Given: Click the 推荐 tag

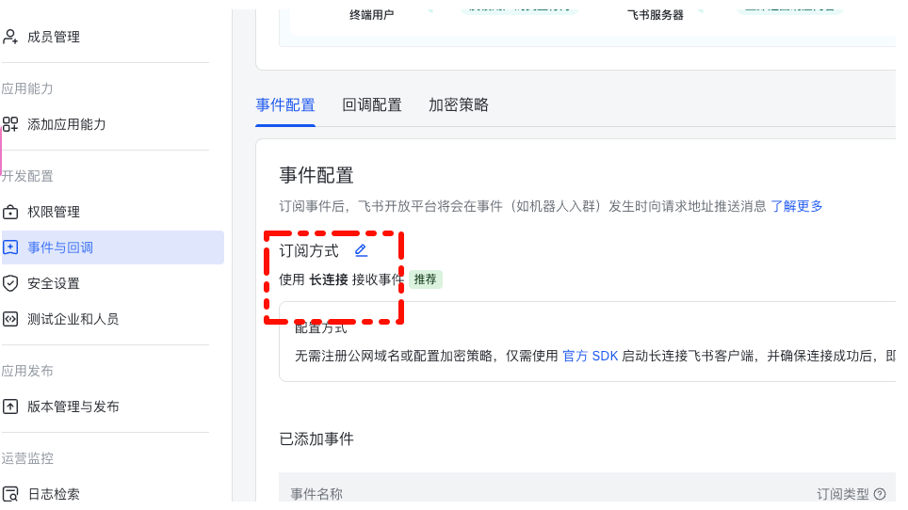Looking at the screenshot, I should coord(425,279).
